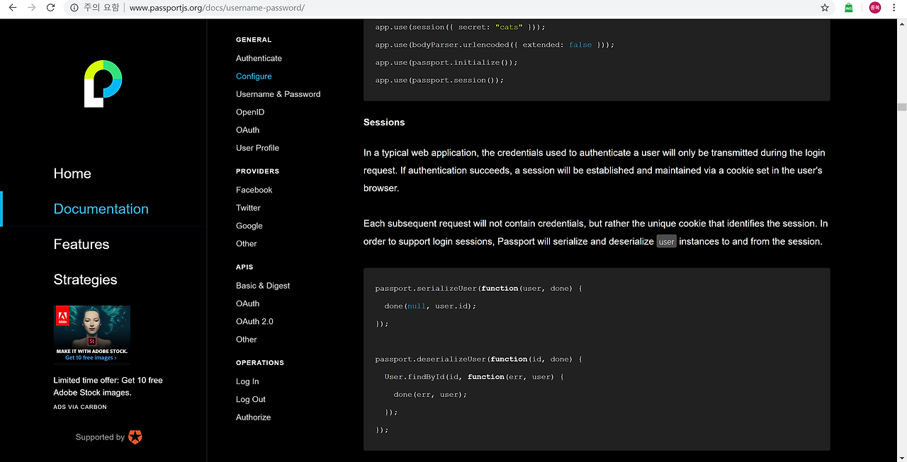Bookmark this page with the star icon
907x462 pixels.
pyautogui.click(x=825, y=8)
